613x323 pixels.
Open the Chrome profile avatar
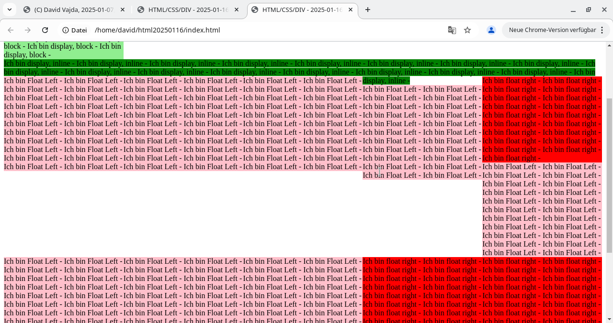[491, 30]
